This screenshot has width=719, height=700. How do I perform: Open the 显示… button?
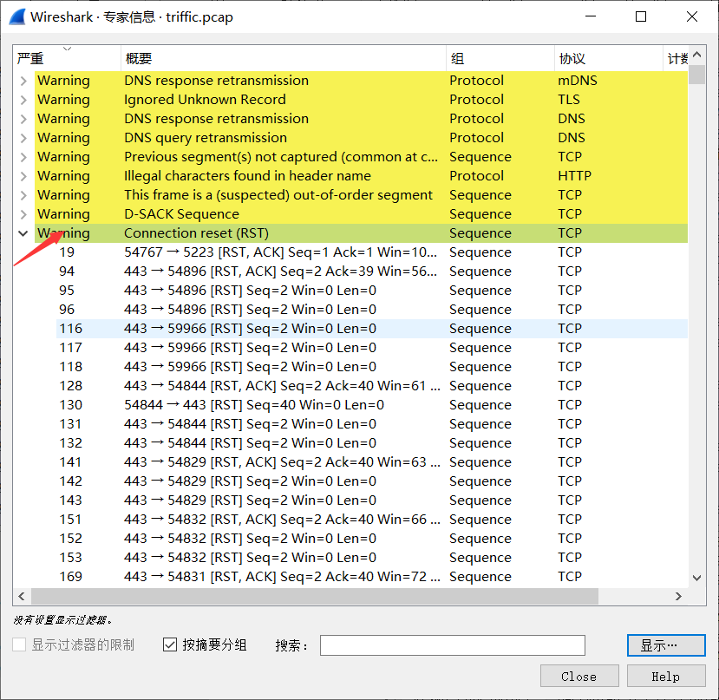666,645
